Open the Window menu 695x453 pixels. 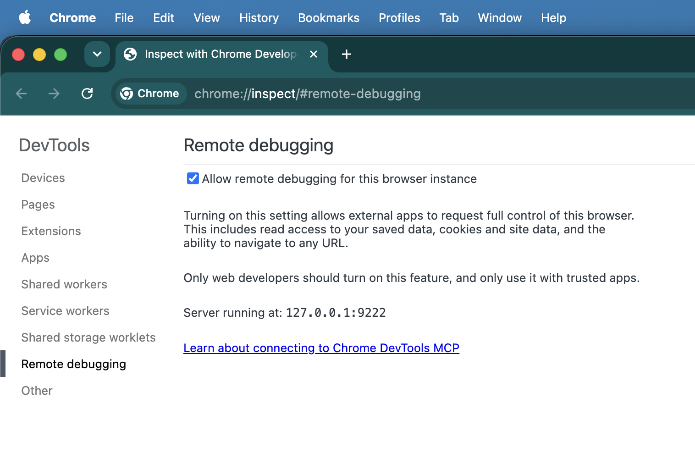pyautogui.click(x=500, y=18)
